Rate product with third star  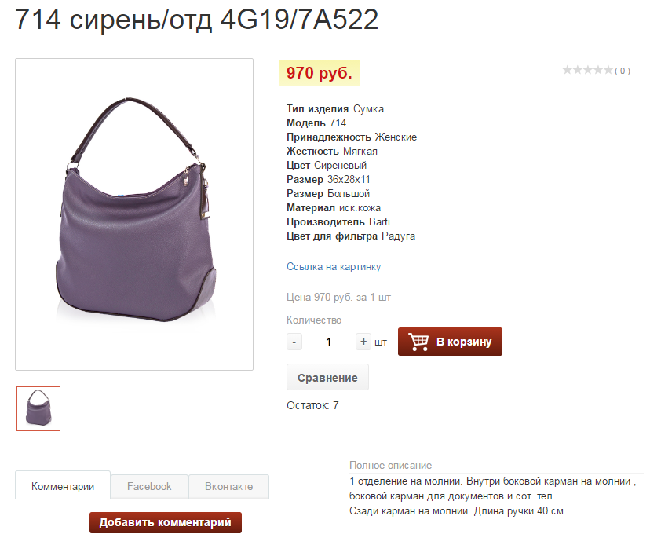[588, 70]
